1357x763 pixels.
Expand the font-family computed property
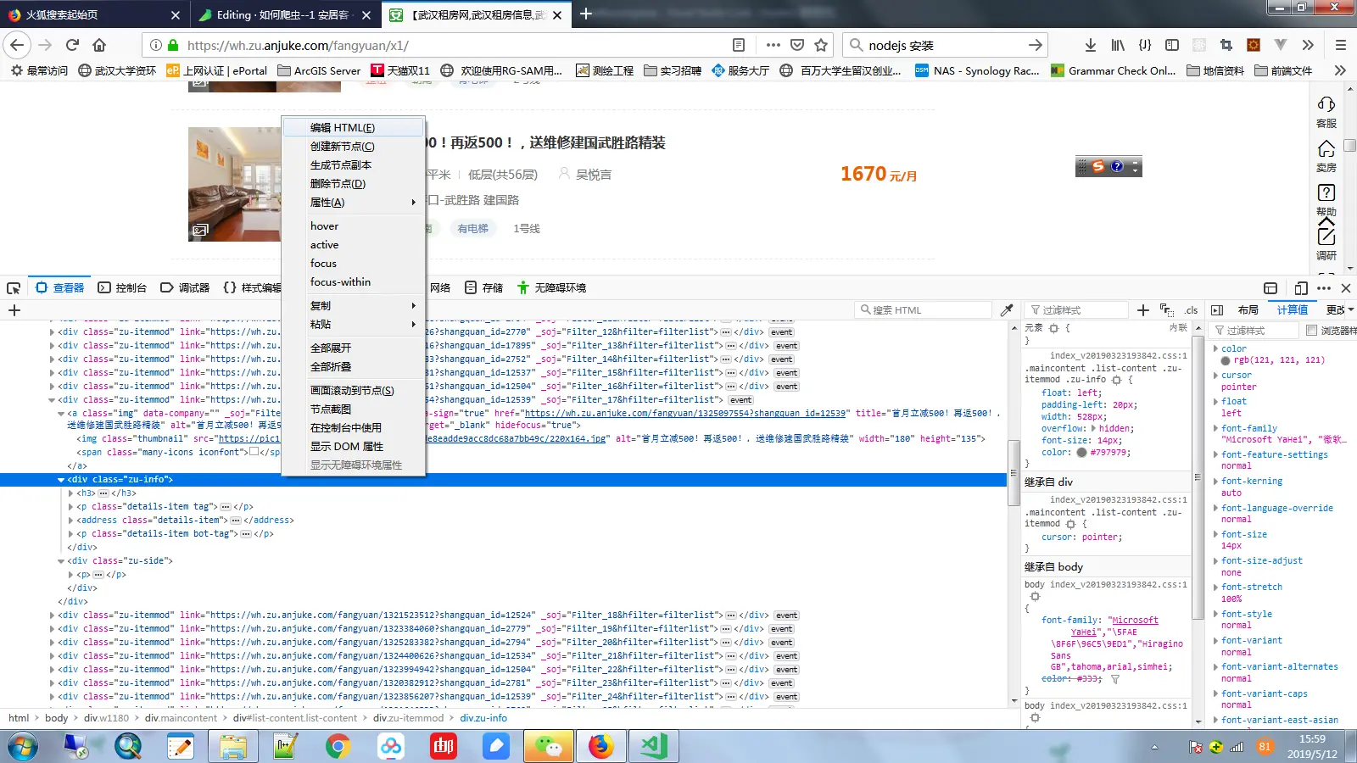click(1215, 428)
